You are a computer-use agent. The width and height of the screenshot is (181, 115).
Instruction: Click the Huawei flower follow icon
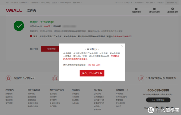click(x=172, y=108)
